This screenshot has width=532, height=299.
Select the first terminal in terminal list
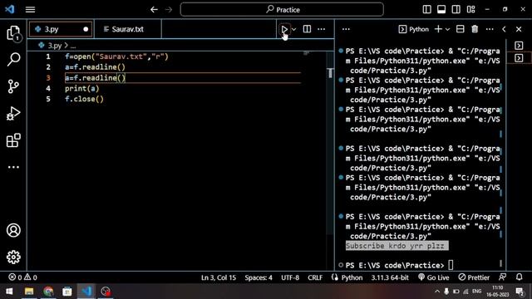point(519,46)
